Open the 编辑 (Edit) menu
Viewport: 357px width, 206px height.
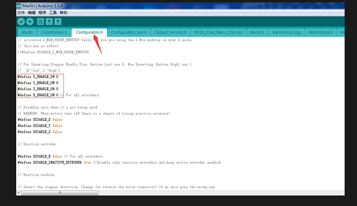[31, 13]
